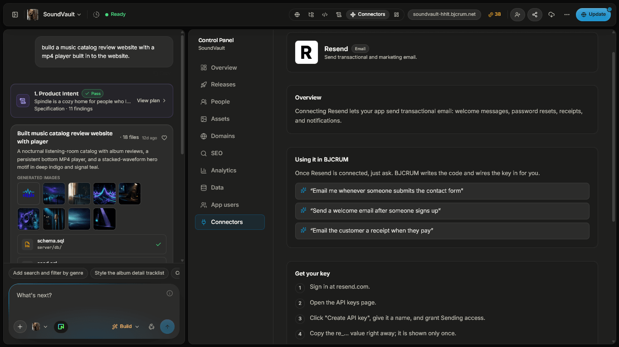Expand the Build mode dropdown

coord(126,327)
